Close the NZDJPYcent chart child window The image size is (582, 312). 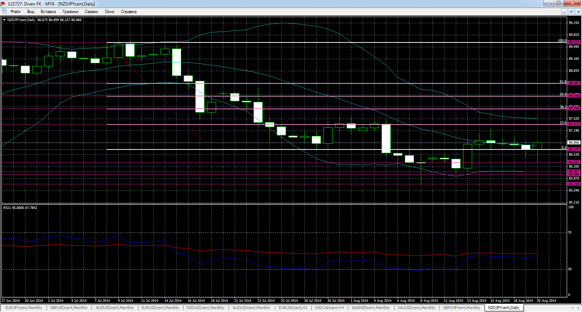pos(578,12)
